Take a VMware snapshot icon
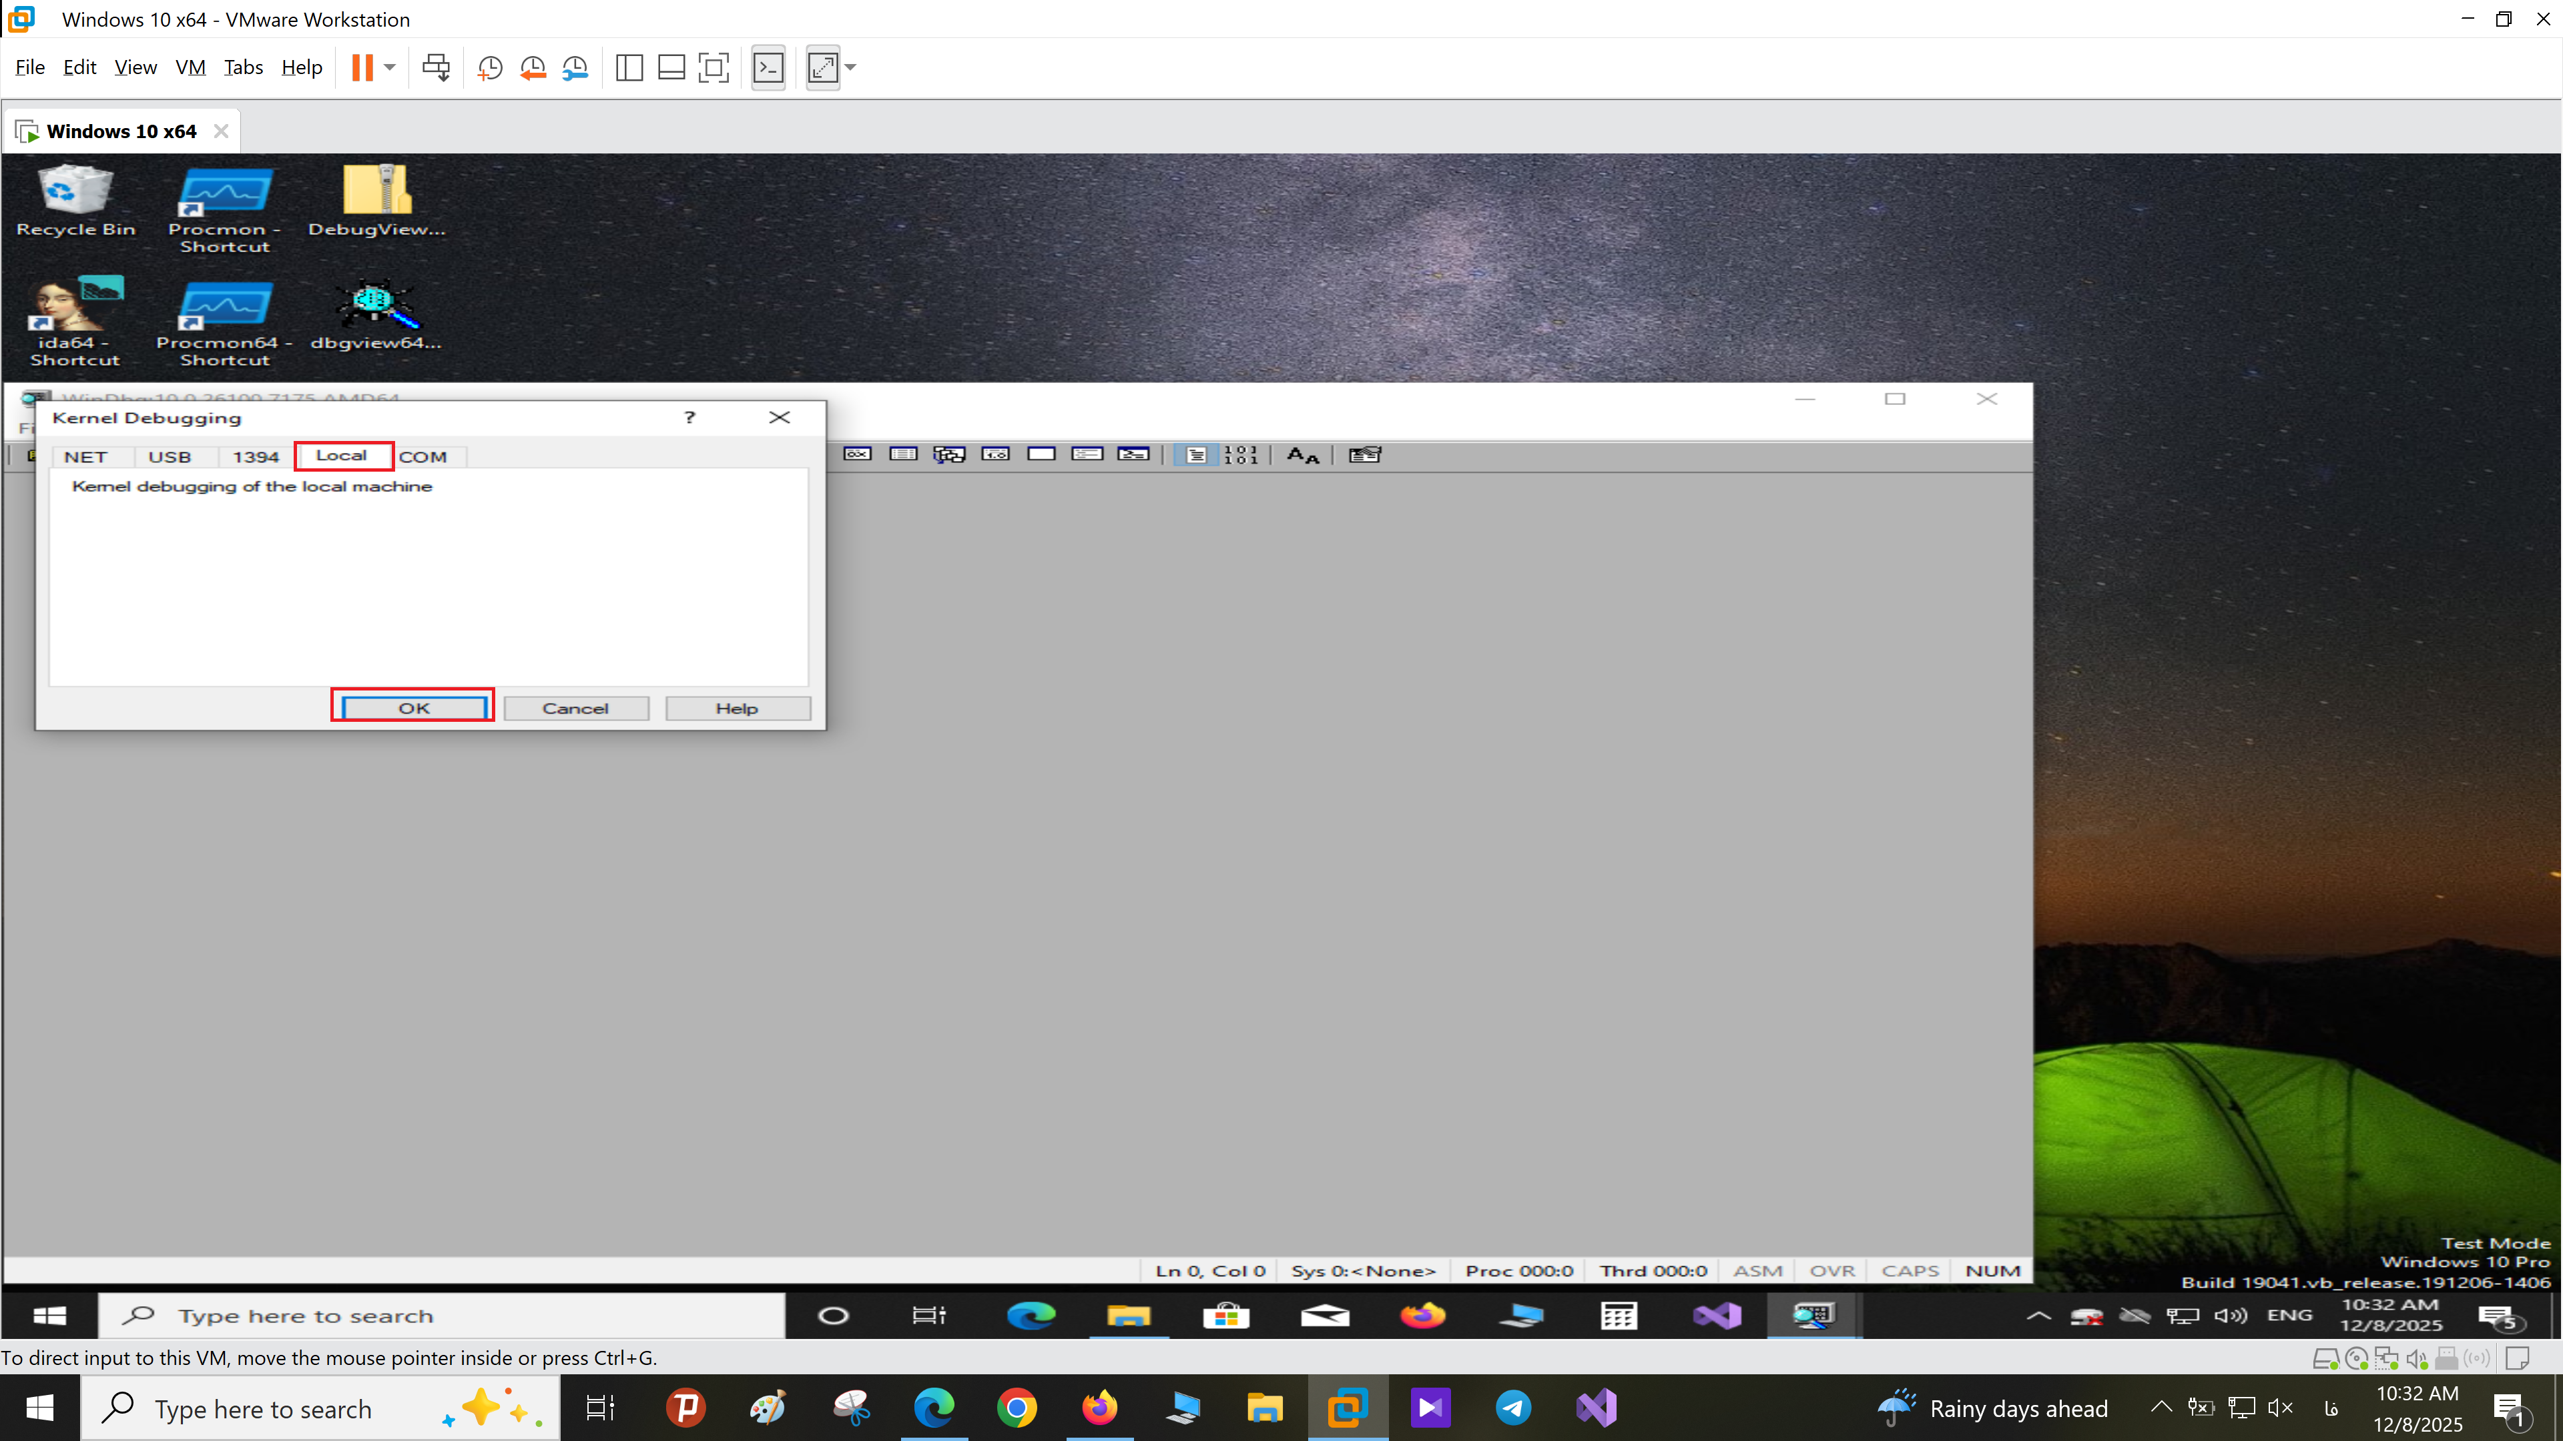Viewport: 2563px width, 1441px height. tap(489, 67)
